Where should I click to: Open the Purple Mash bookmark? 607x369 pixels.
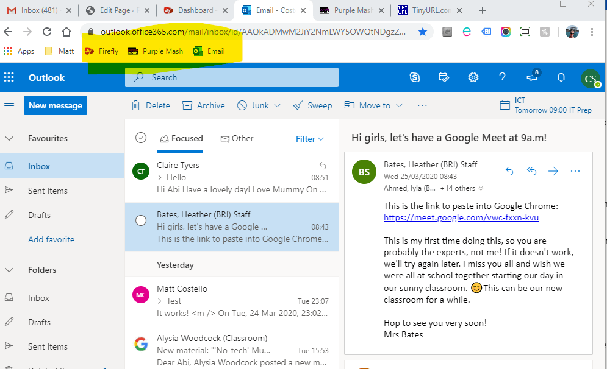pyautogui.click(x=156, y=51)
